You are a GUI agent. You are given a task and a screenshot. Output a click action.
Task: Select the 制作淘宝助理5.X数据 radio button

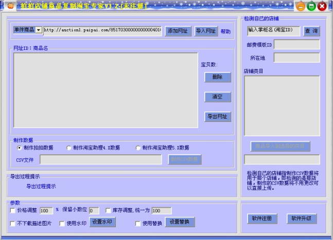(138, 148)
